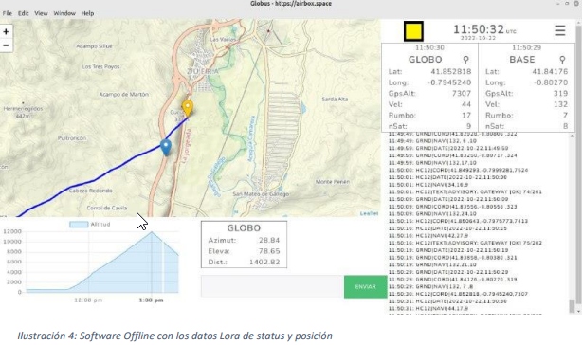Open the View menu
The width and height of the screenshot is (583, 345).
point(41,13)
